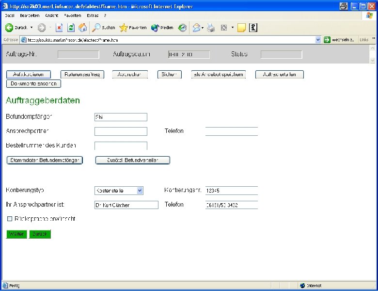Open the Favoriten star panel

(133, 28)
